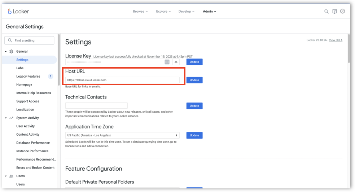Image resolution: width=355 pixels, height=192 pixels.
Task: Collapse the General section tree arrow
Action: [6, 52]
